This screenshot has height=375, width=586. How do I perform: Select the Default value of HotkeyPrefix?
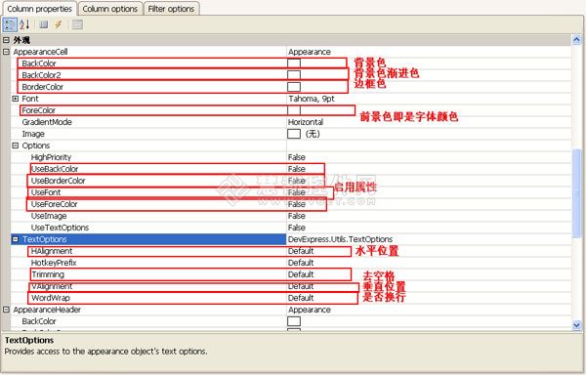301,263
